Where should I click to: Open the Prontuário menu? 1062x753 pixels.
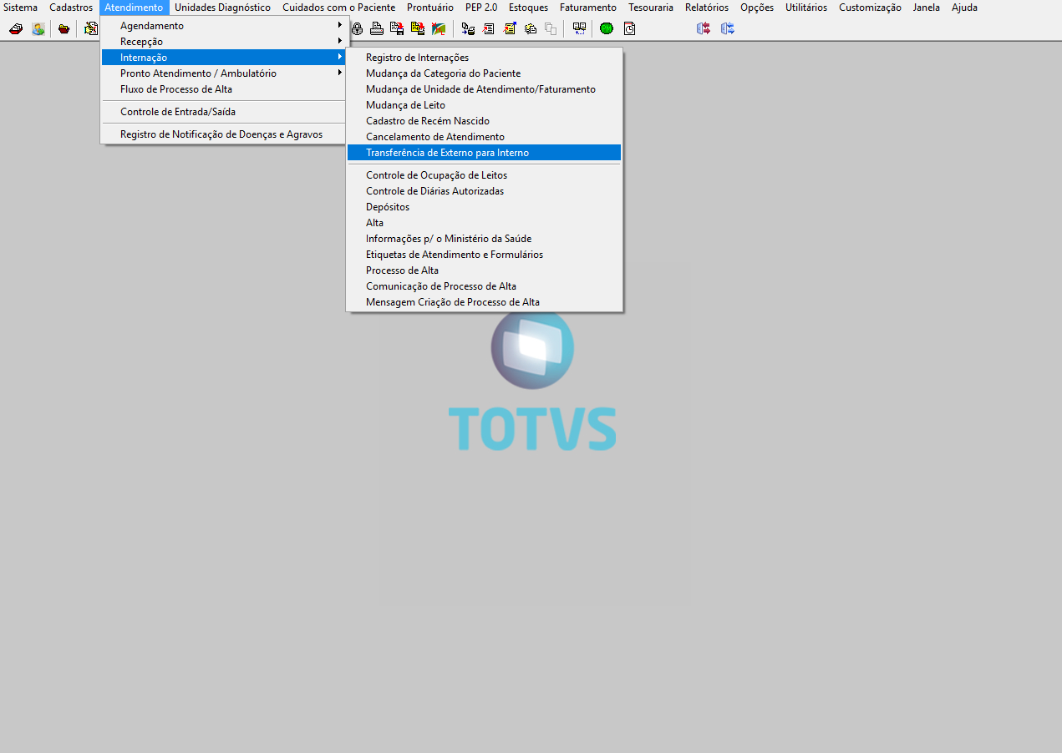430,8
